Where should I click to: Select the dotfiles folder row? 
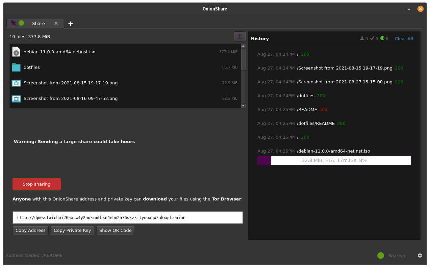coord(125,67)
